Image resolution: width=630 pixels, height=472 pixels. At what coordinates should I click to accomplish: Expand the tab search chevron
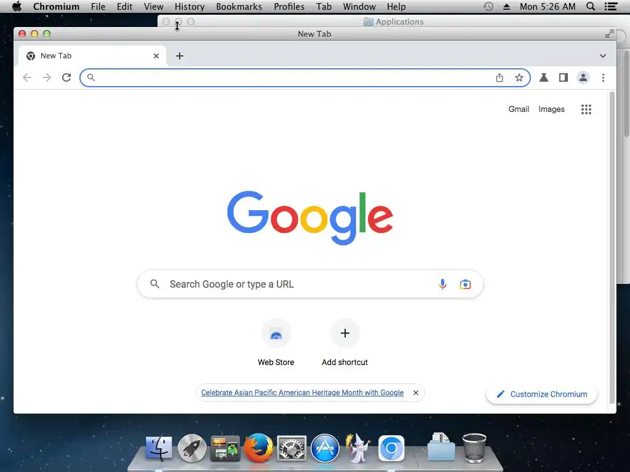click(603, 56)
